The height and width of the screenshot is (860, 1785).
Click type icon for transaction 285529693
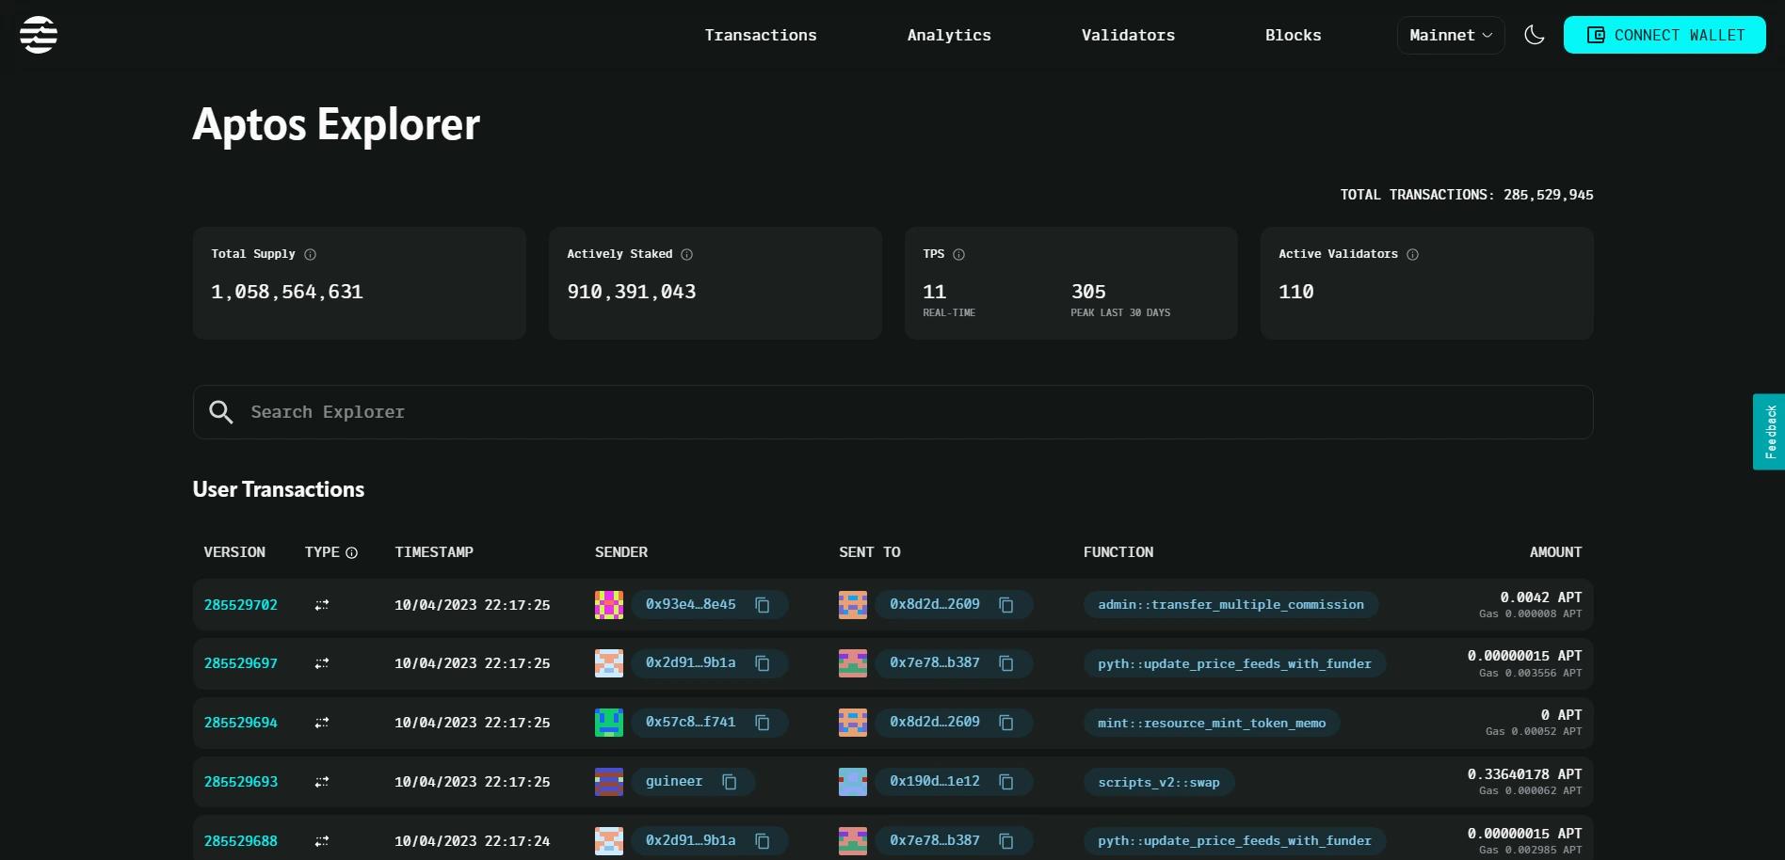[322, 782]
